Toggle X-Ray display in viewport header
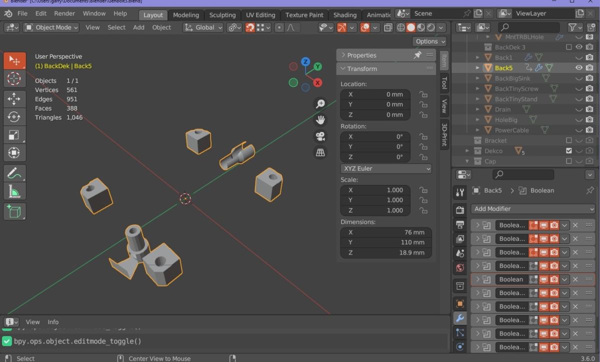 pos(387,27)
